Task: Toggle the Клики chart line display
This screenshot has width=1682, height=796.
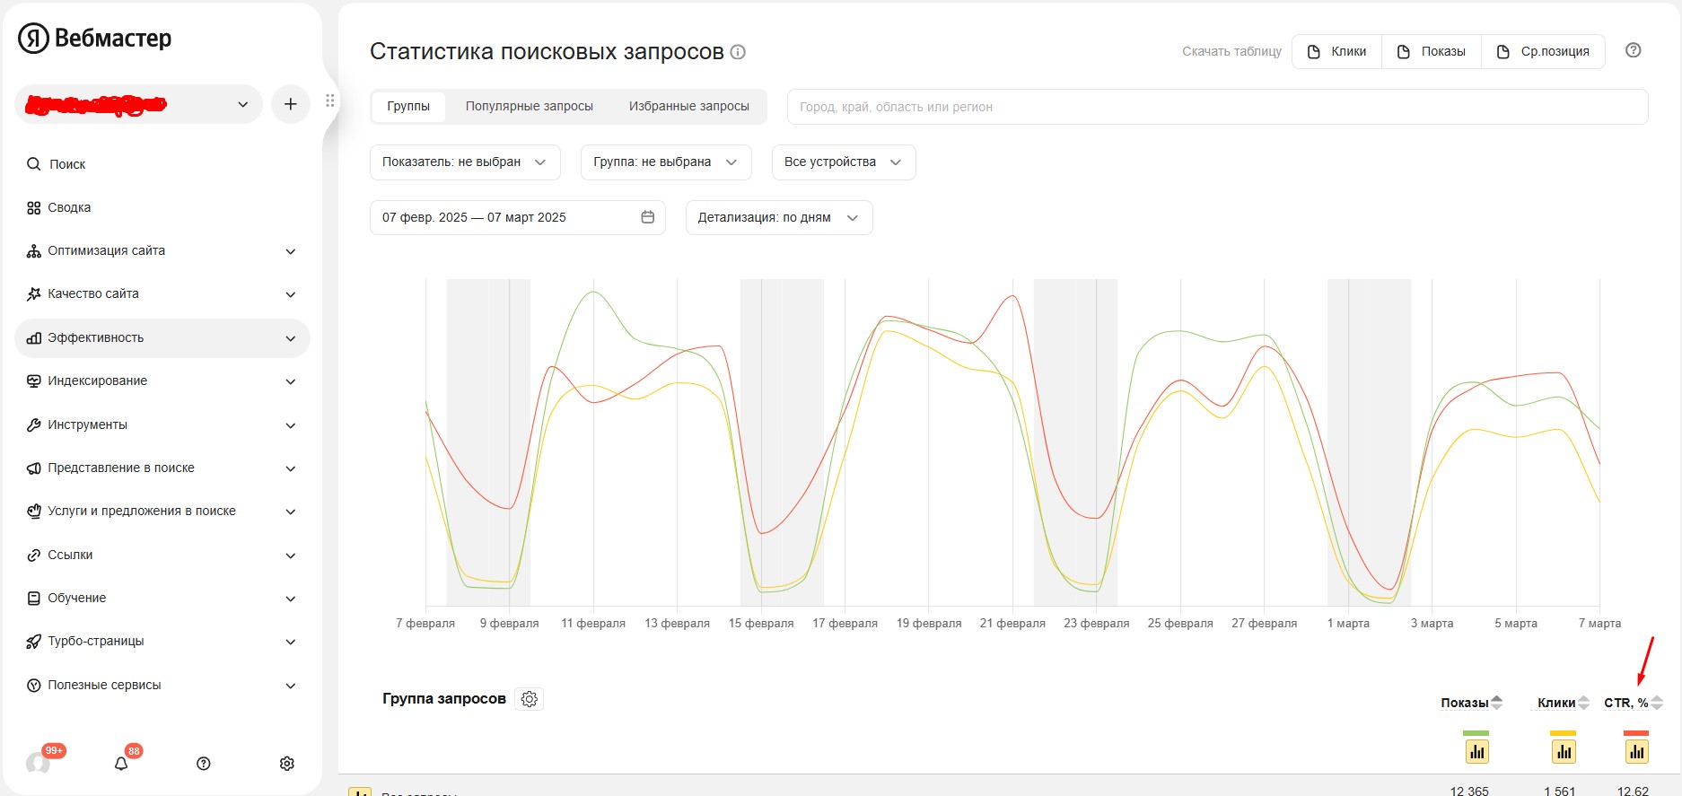Action: click(x=1564, y=752)
